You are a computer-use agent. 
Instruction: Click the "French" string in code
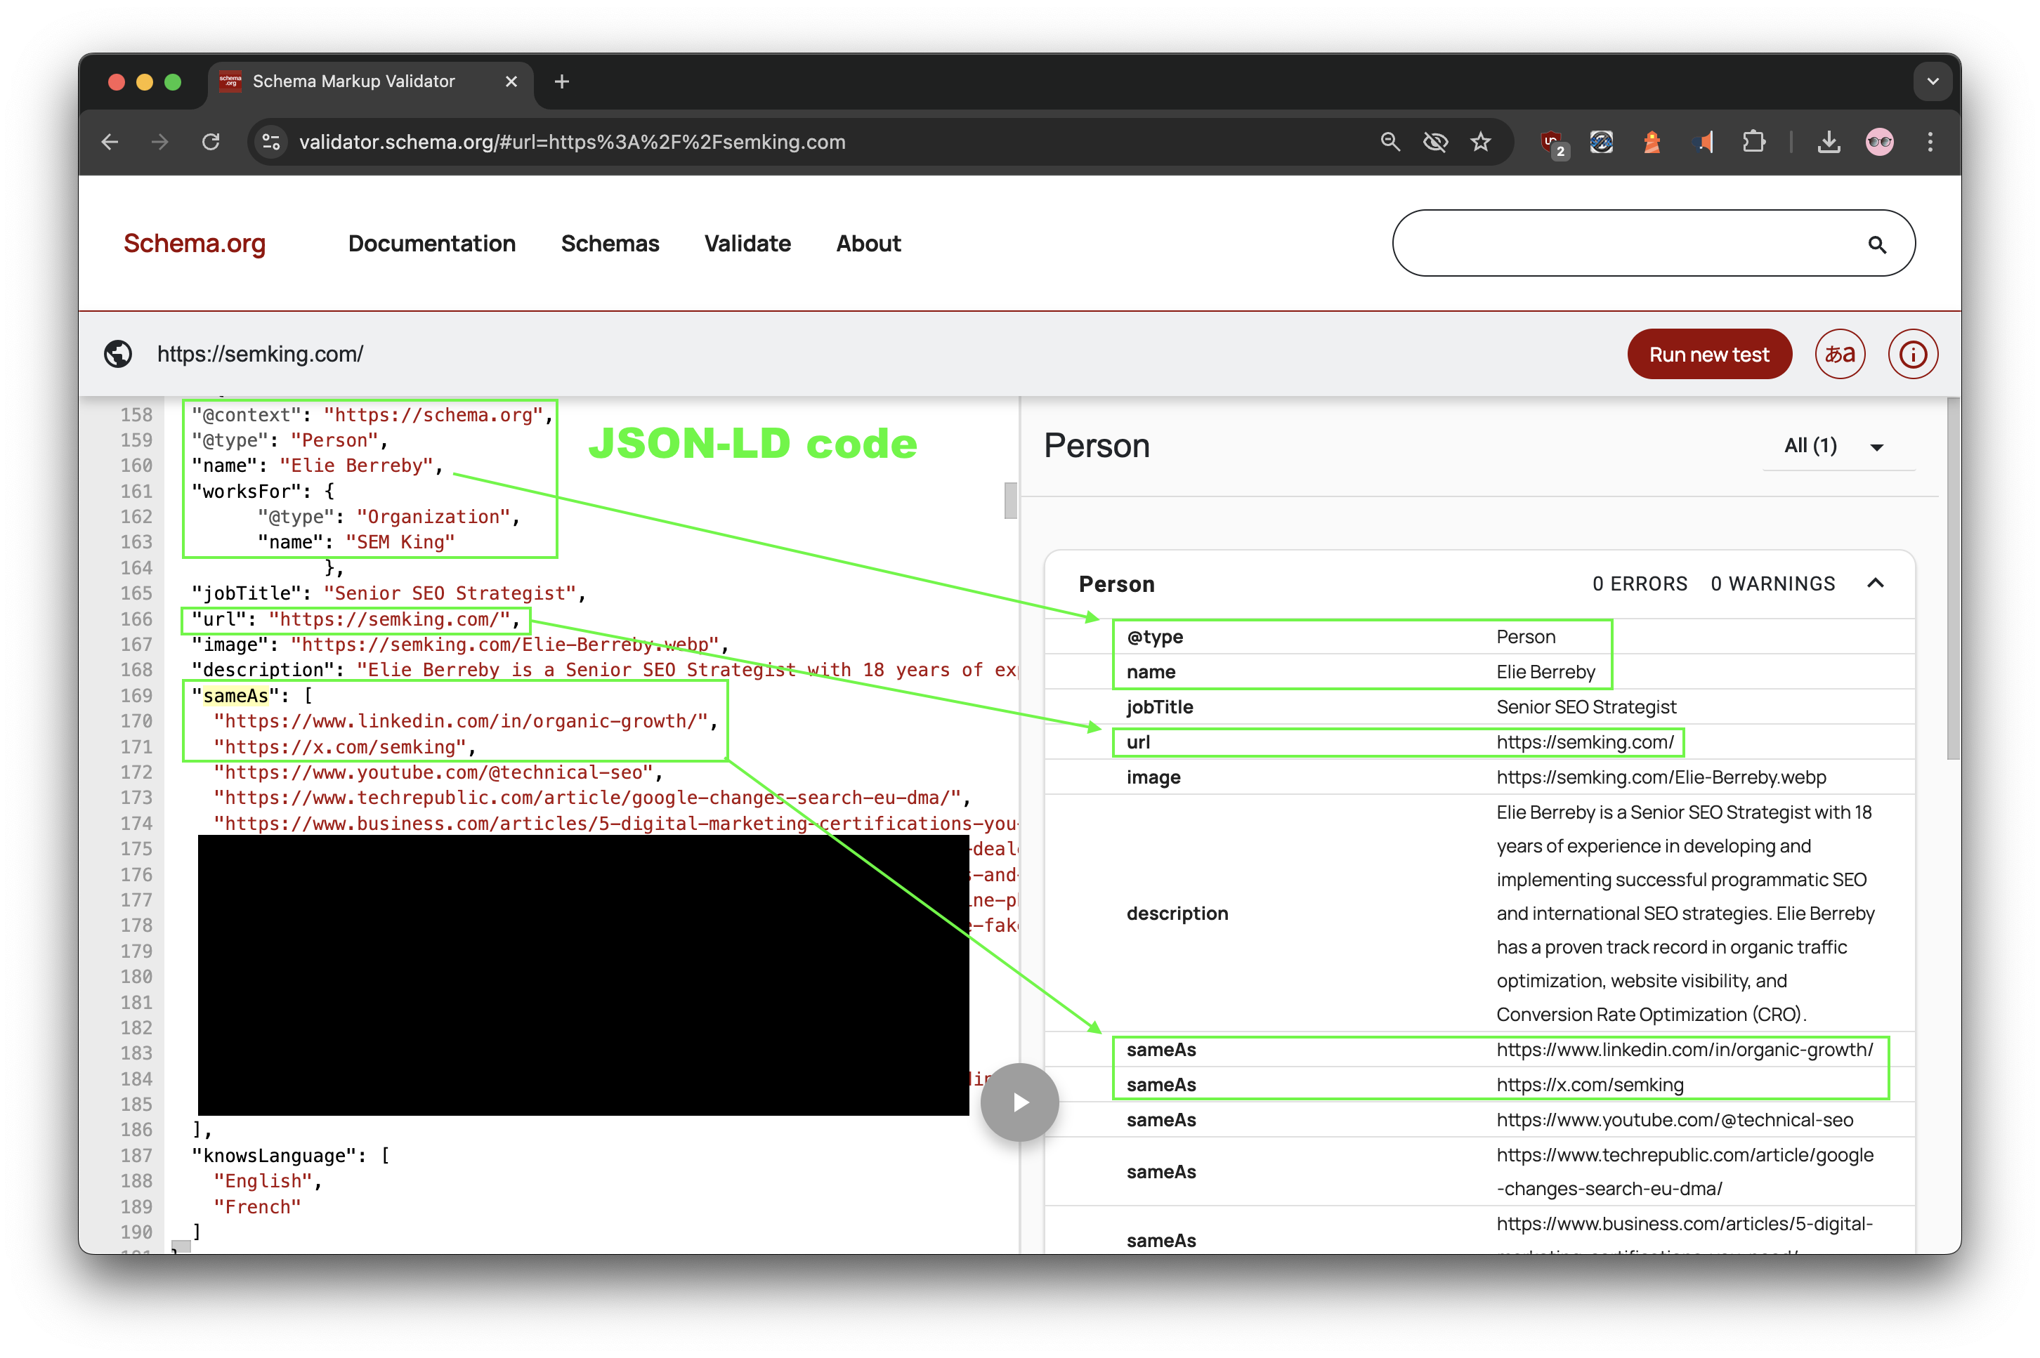pos(257,1206)
